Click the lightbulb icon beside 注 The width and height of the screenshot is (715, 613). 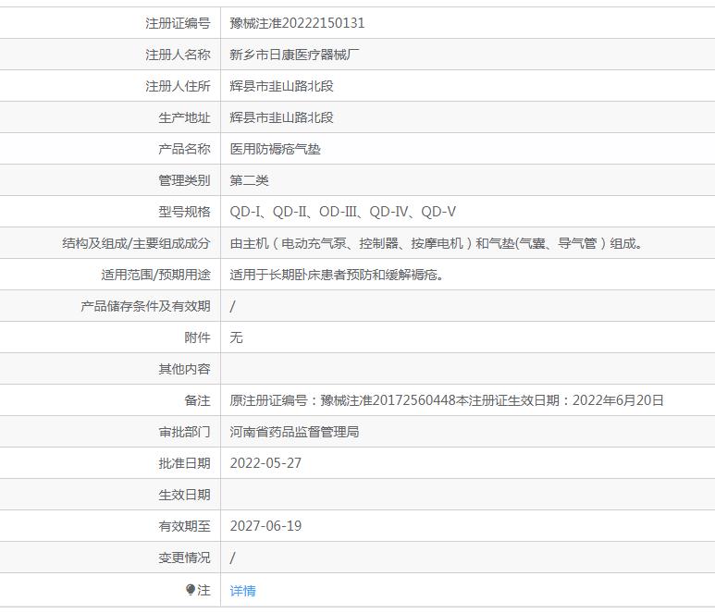(x=191, y=590)
